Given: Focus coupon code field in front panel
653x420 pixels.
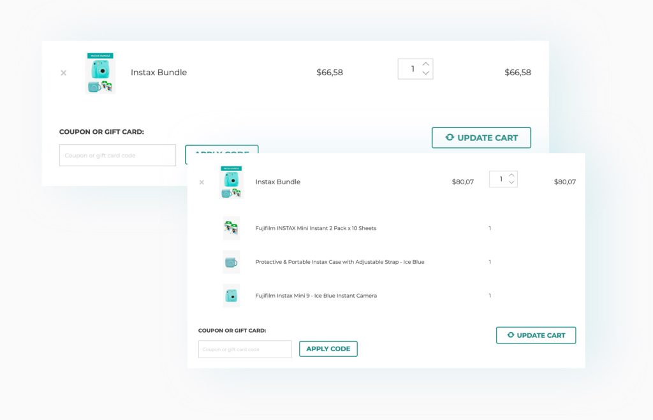Looking at the screenshot, I should pos(245,349).
